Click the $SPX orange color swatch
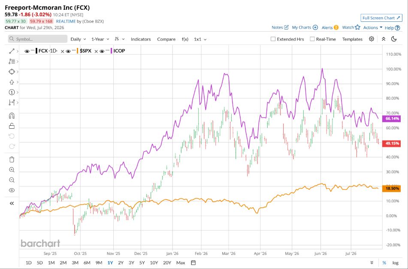Screen dimensions: 408x269 pos(77,51)
